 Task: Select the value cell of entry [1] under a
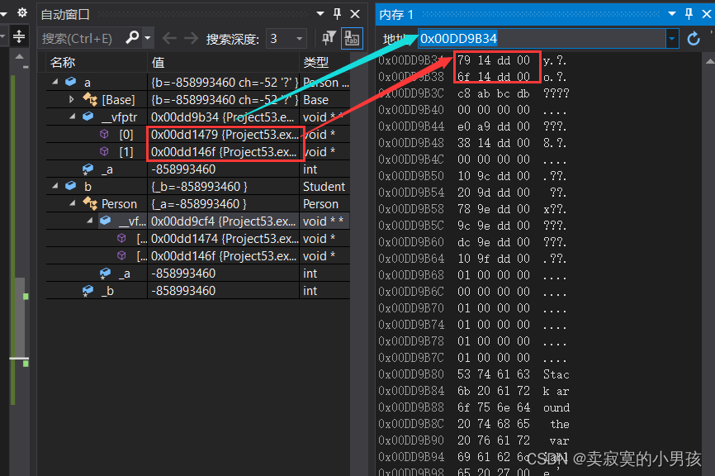coord(224,152)
